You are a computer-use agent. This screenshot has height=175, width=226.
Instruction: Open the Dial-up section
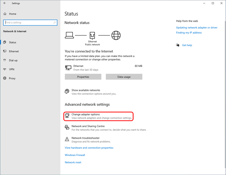click(x=14, y=60)
